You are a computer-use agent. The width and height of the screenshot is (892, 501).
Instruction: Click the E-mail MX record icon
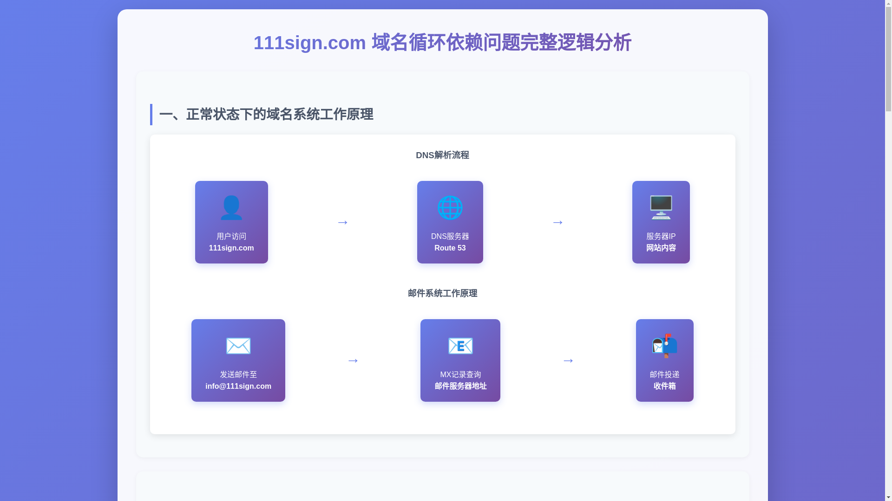pos(460,346)
